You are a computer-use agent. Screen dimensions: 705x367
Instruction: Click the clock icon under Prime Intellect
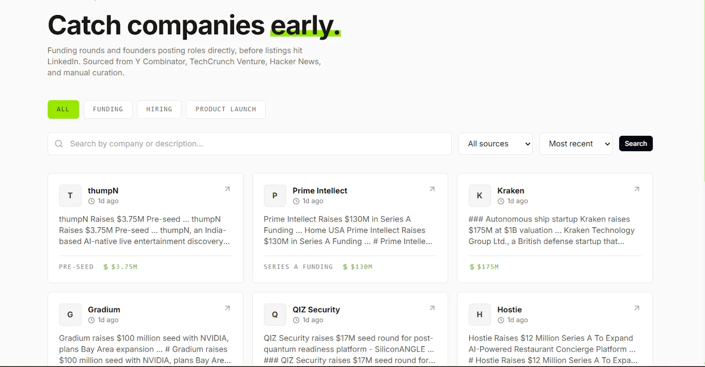[296, 201]
